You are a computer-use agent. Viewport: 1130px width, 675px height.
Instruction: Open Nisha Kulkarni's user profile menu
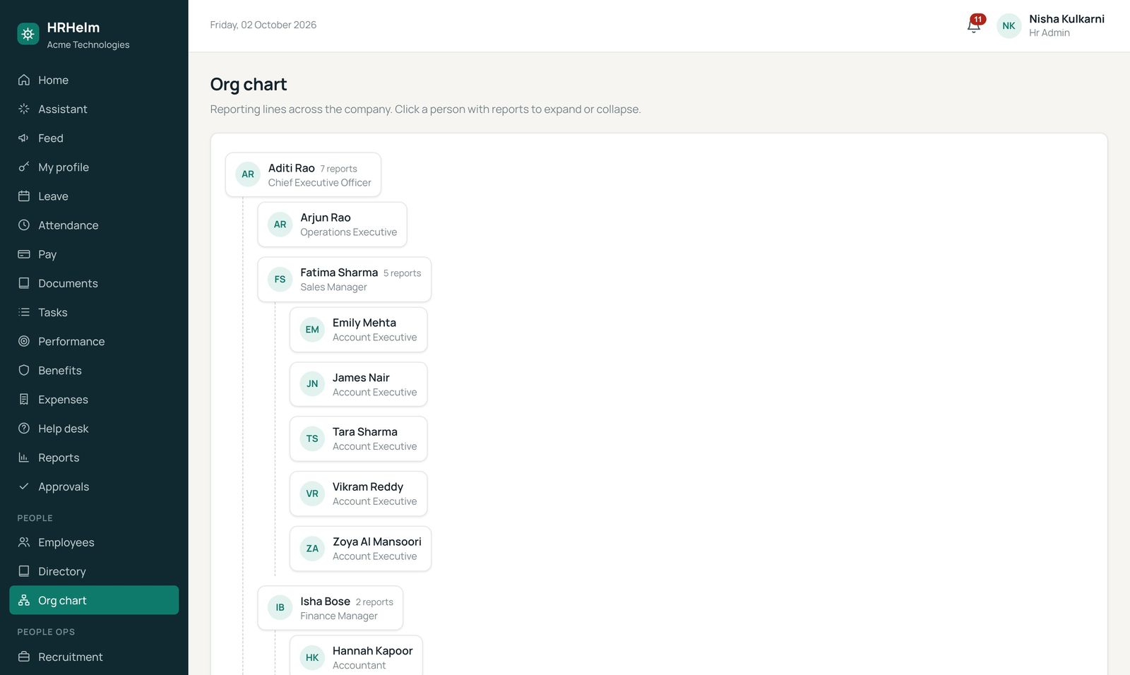point(1051,25)
